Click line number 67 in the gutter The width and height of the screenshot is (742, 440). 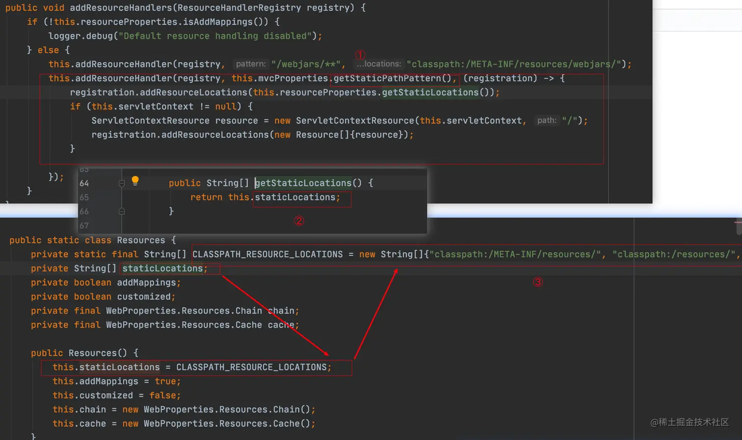(84, 226)
